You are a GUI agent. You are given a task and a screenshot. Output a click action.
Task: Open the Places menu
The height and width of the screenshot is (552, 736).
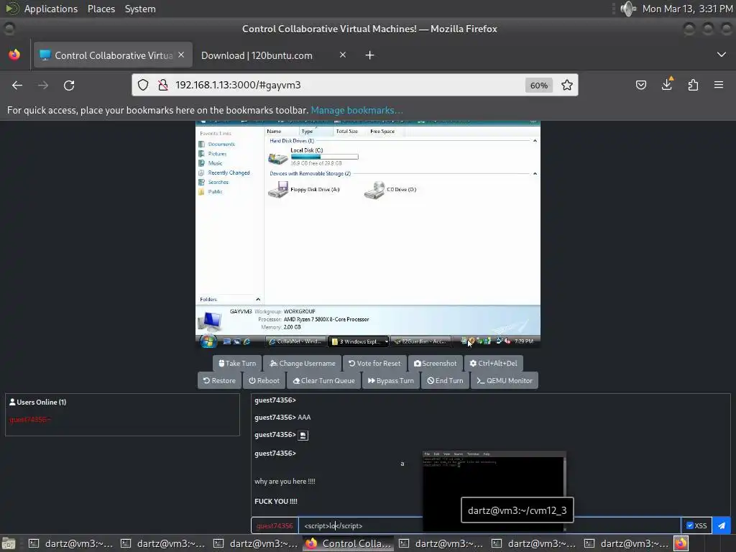101,9
